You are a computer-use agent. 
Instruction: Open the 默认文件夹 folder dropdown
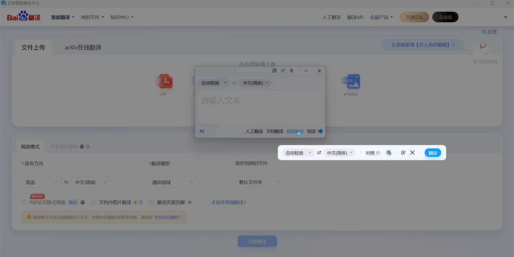pos(260,182)
